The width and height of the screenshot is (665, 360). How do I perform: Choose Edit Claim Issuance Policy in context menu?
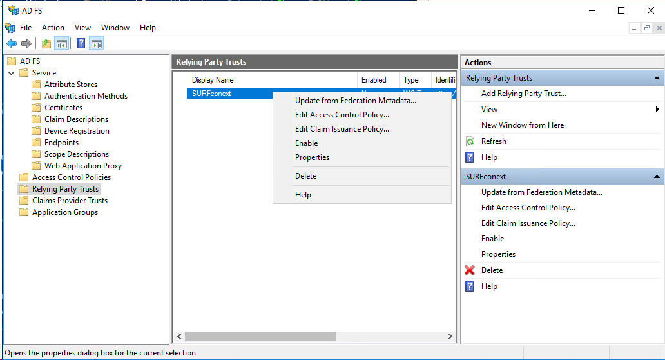(361, 129)
